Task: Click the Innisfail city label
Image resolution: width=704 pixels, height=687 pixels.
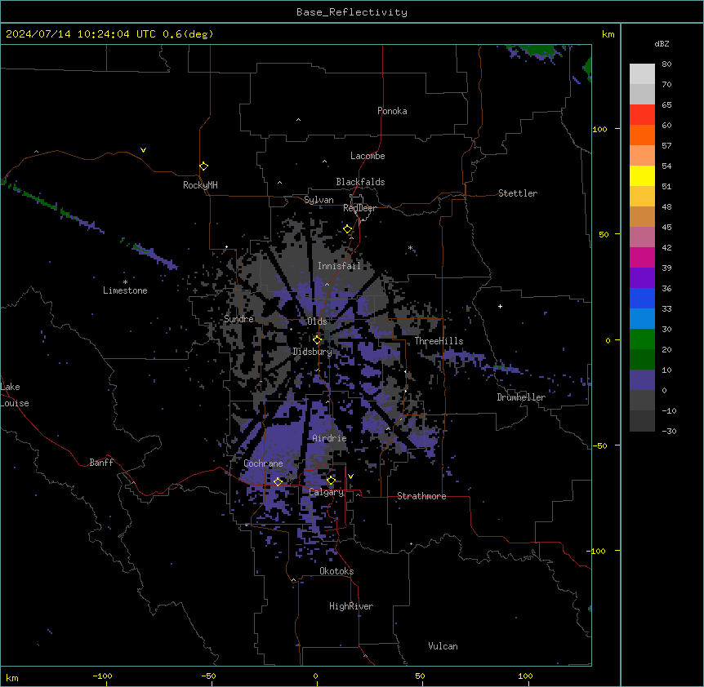Action: (339, 266)
